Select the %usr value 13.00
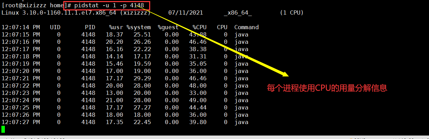The width and height of the screenshot is (429, 139). click(114, 93)
